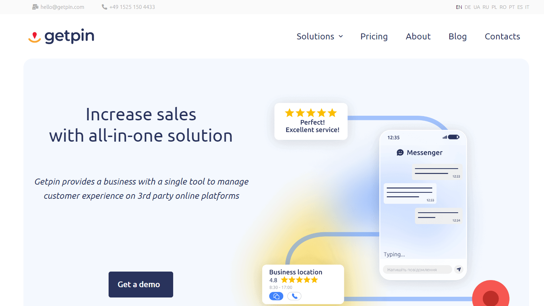Click the hello@getpin.com email link
The image size is (544, 306).
point(62,7)
